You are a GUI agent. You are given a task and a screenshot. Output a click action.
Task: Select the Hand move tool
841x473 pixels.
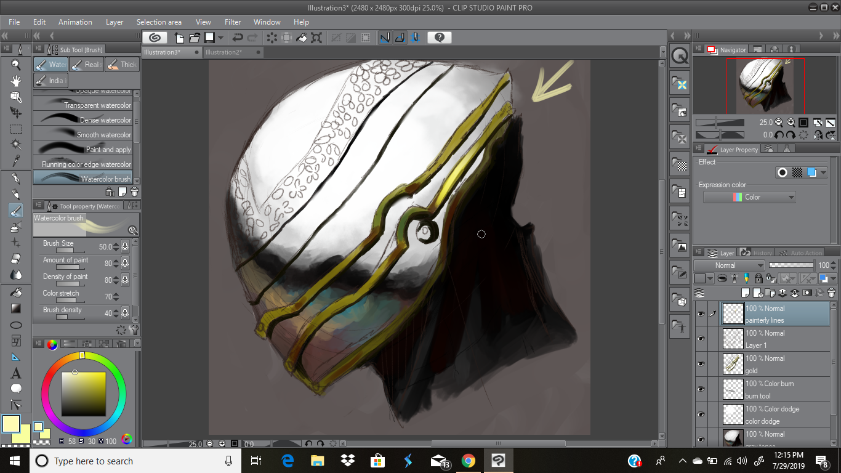click(x=16, y=81)
